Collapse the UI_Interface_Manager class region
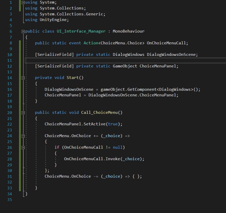This screenshot has width=226, height=213. click(23, 32)
